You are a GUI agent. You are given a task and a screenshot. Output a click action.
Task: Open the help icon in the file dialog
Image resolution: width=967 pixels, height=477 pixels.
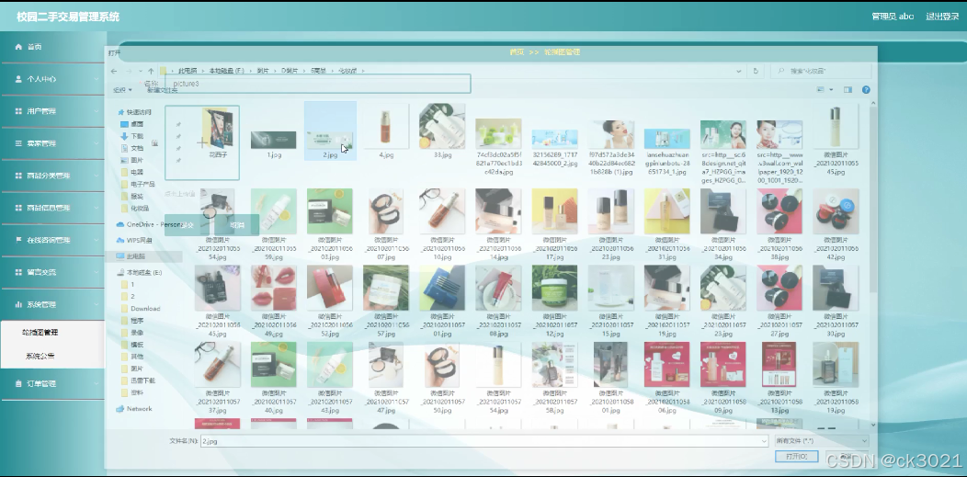tap(866, 90)
